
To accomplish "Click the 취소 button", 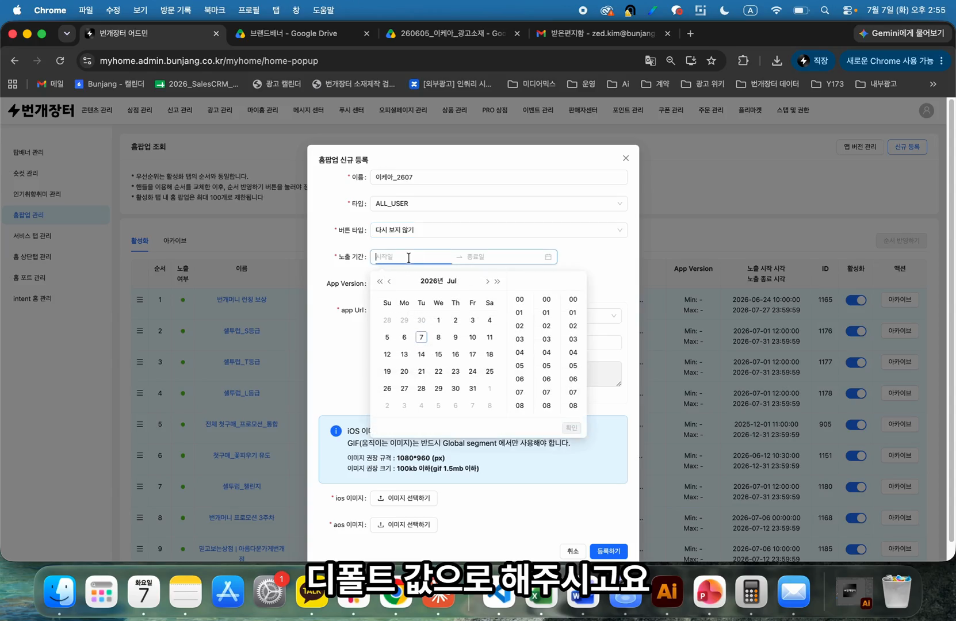I will tap(573, 551).
